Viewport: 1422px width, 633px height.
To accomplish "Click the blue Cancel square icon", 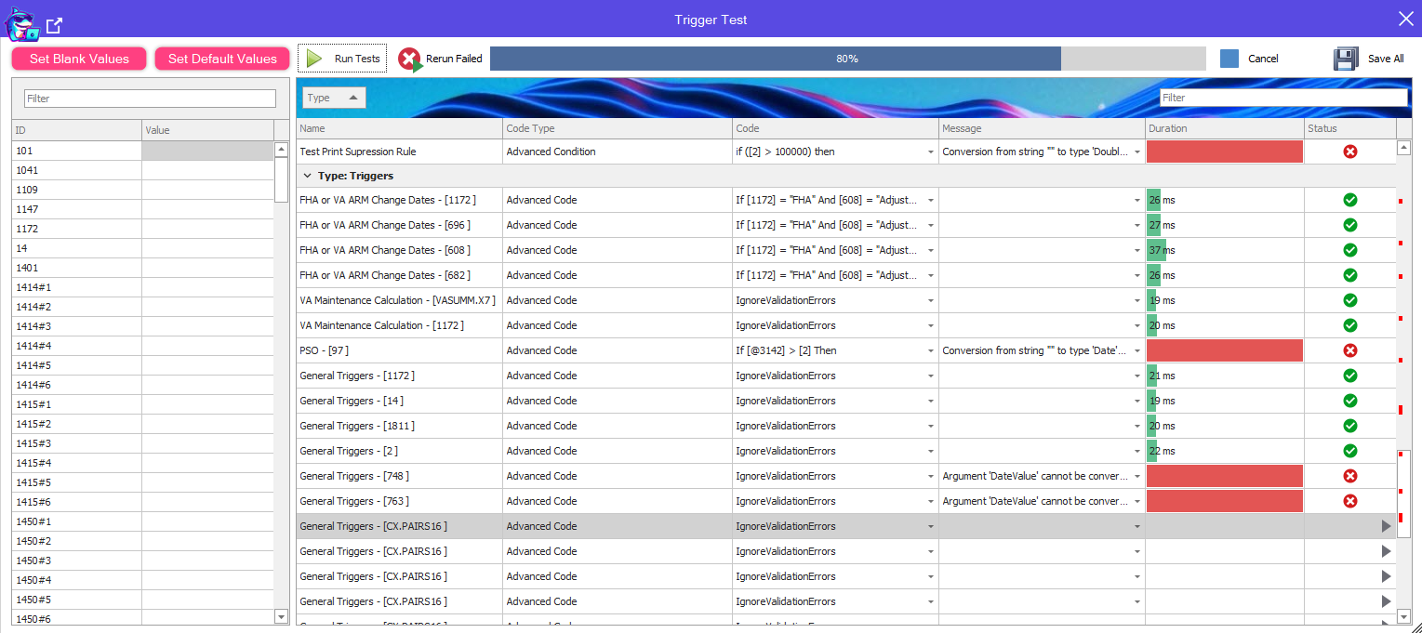I will click(1229, 59).
